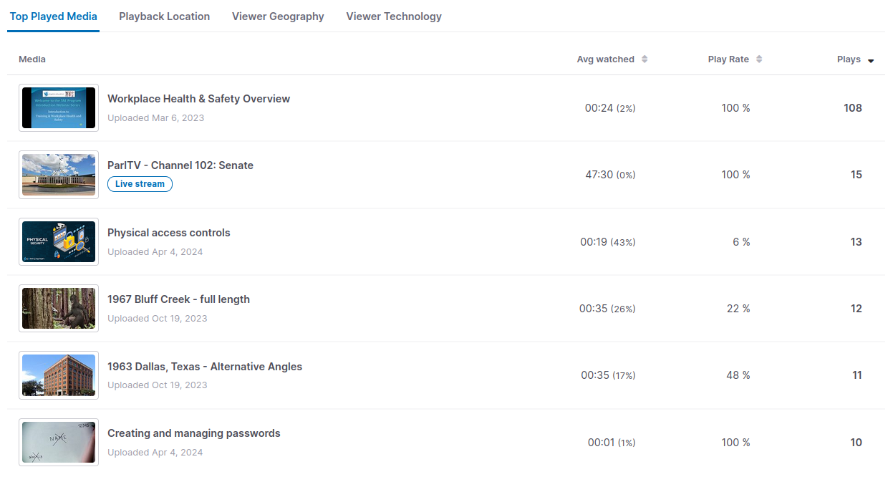Open the Physical access controls title link
Viewport: 893px width, 482px height.
click(x=169, y=233)
